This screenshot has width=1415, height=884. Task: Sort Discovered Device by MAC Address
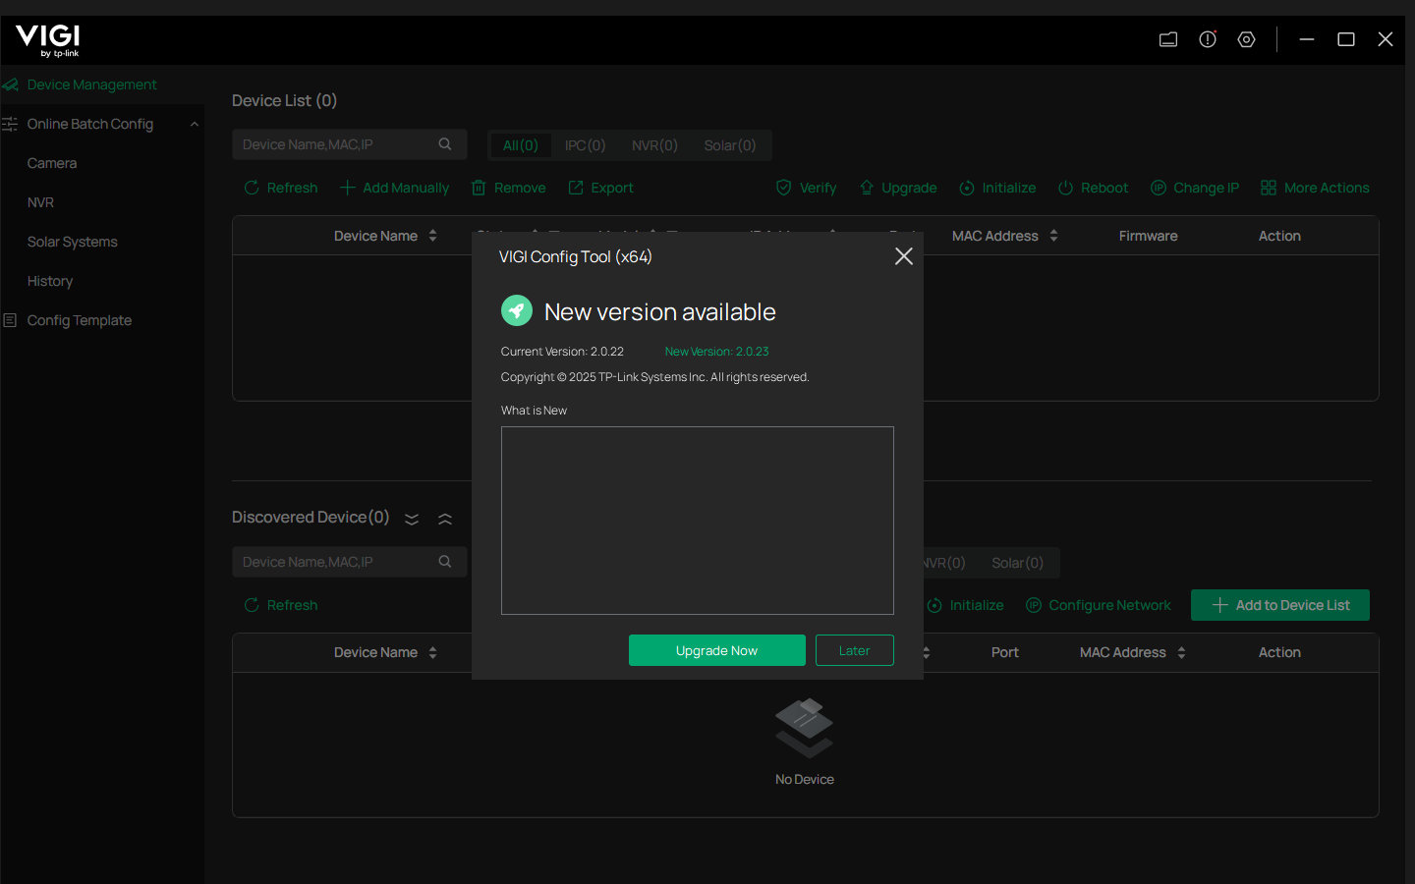[x=1182, y=652]
